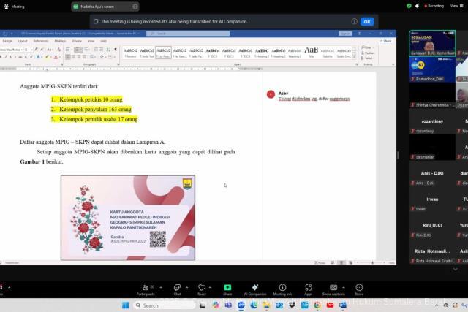Open AI Companion

(x=254, y=288)
